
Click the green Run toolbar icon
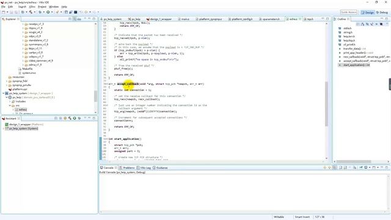pos(48,12)
